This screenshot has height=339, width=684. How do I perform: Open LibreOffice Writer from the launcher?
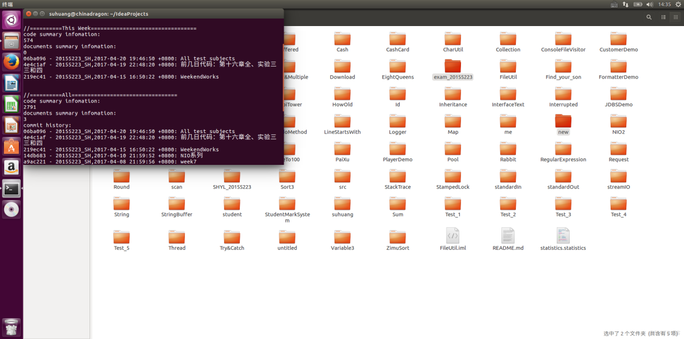[x=12, y=83]
